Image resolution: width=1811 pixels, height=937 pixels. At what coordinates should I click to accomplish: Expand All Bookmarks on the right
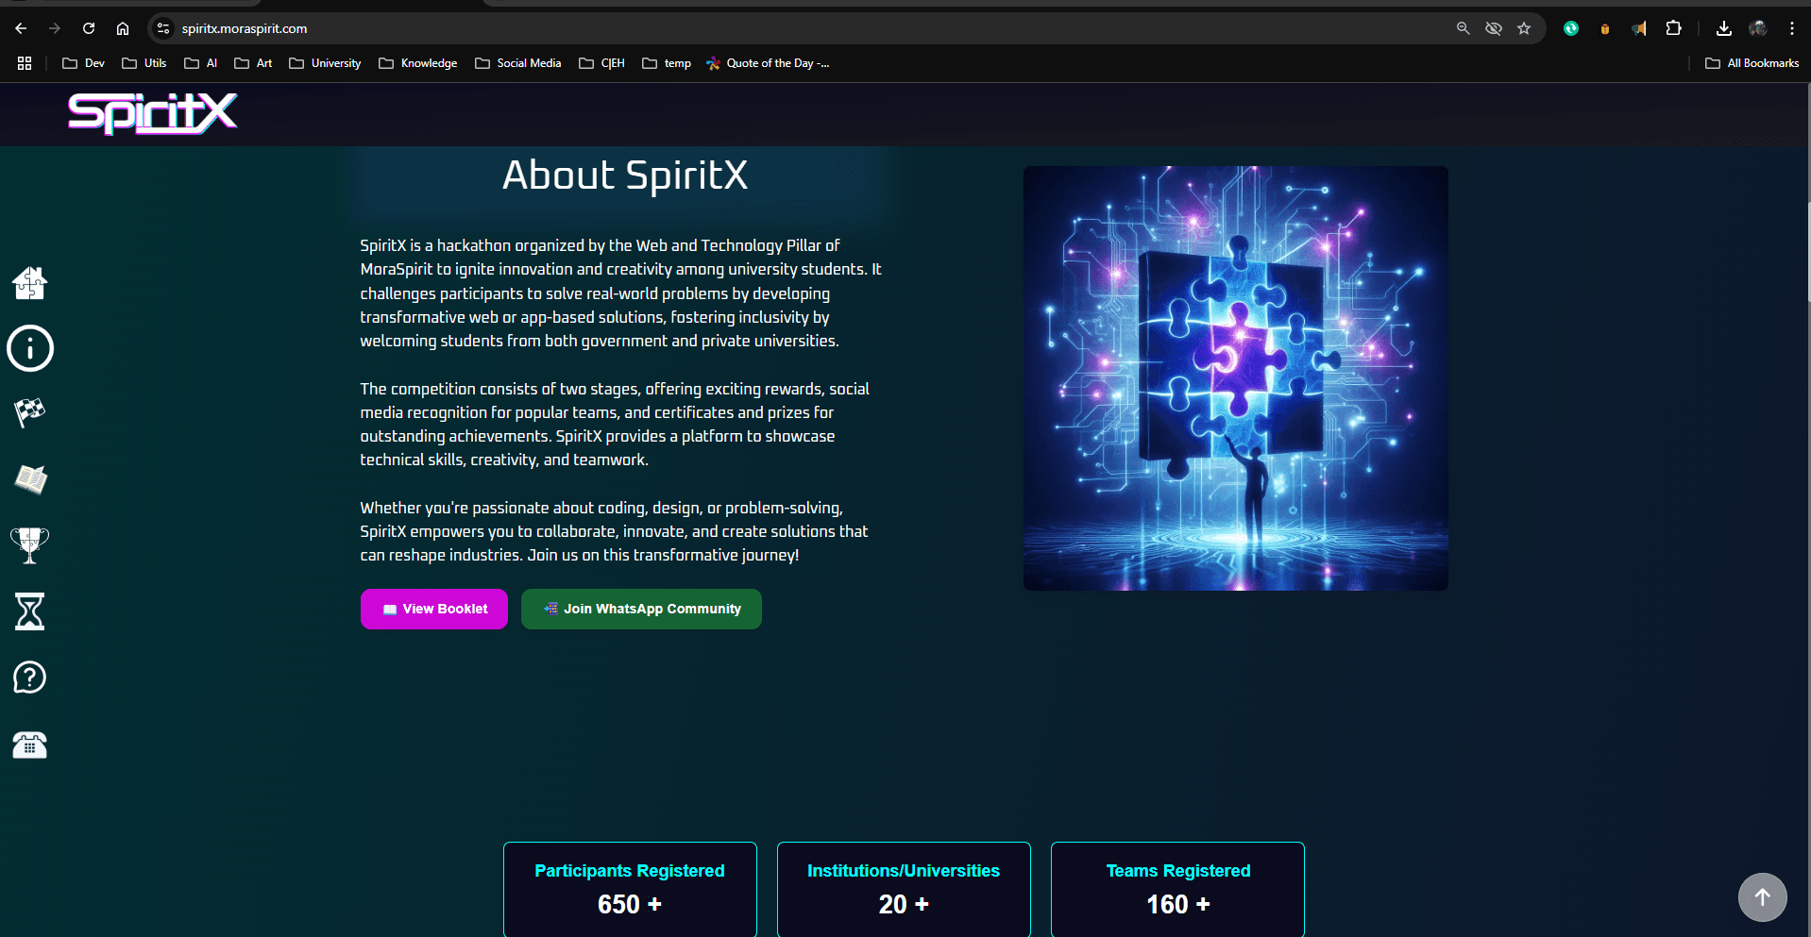[1752, 62]
